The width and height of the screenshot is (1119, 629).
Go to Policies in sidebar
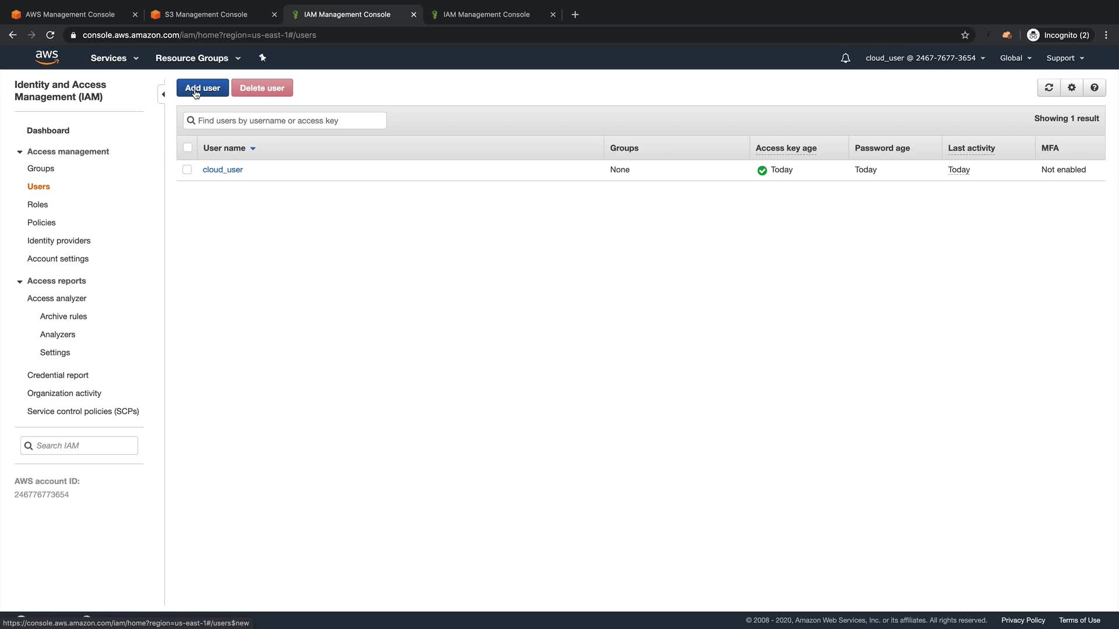(x=41, y=222)
